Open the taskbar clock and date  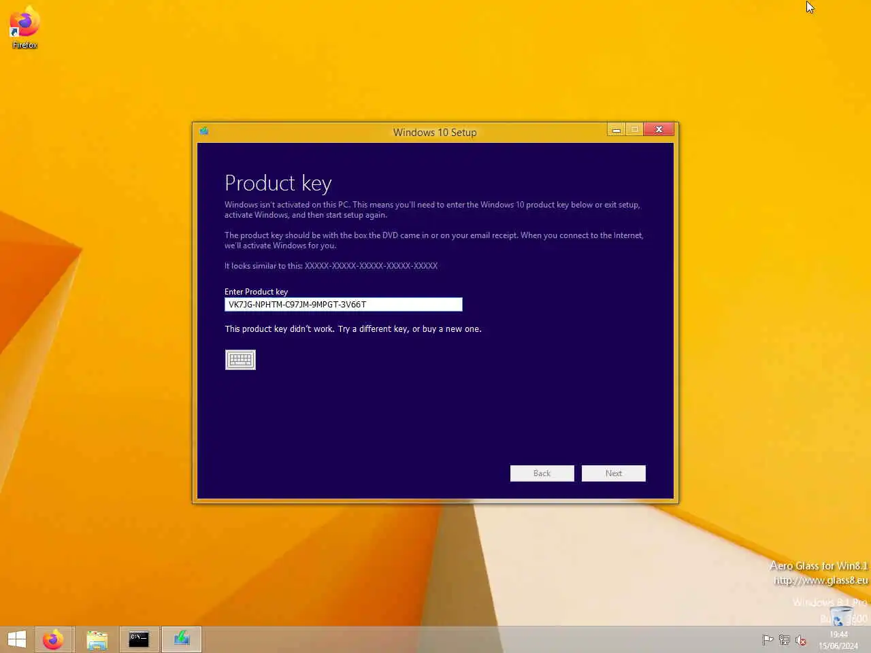pyautogui.click(x=838, y=640)
